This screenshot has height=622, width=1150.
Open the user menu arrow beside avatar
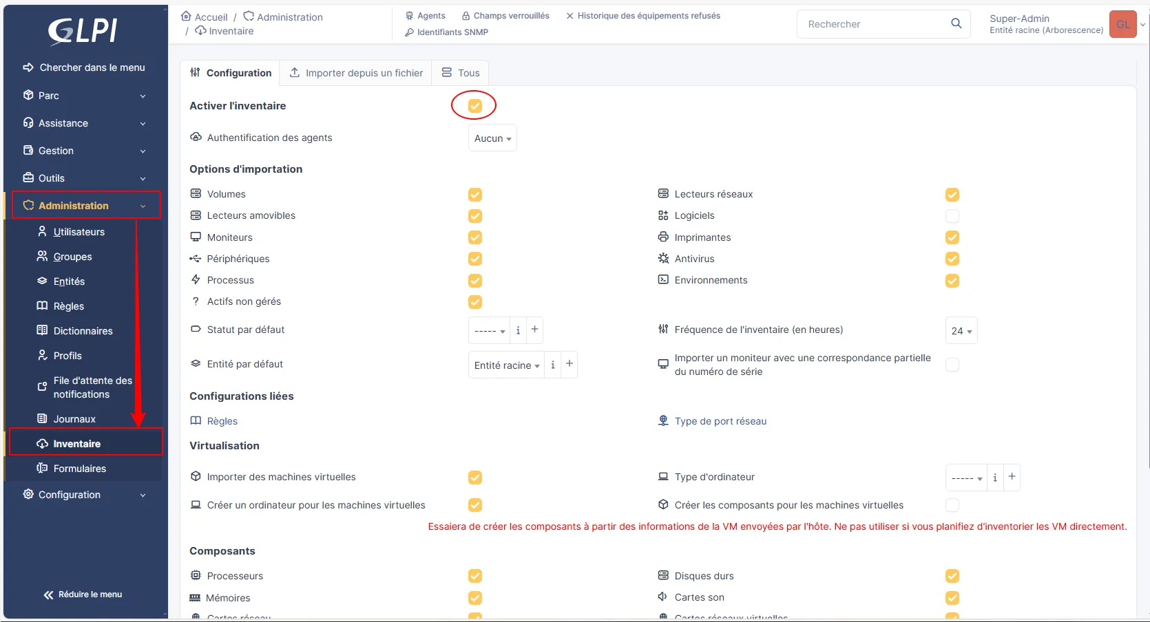click(x=1143, y=24)
